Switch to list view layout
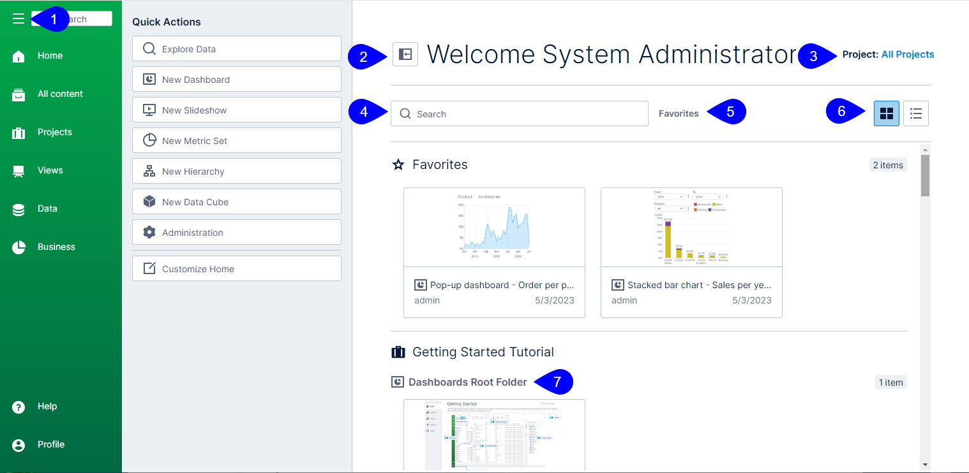The image size is (969, 473). click(916, 113)
